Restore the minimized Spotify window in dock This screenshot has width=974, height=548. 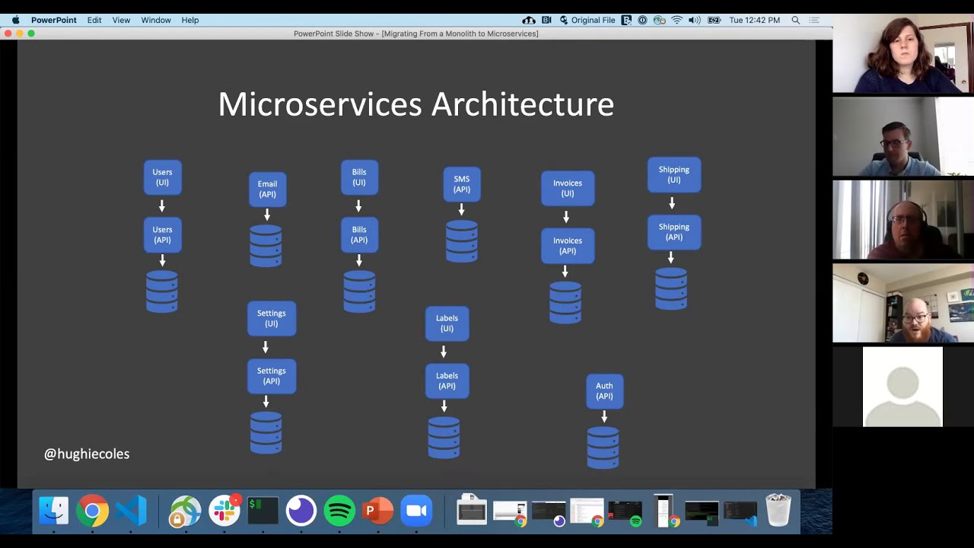tap(625, 512)
